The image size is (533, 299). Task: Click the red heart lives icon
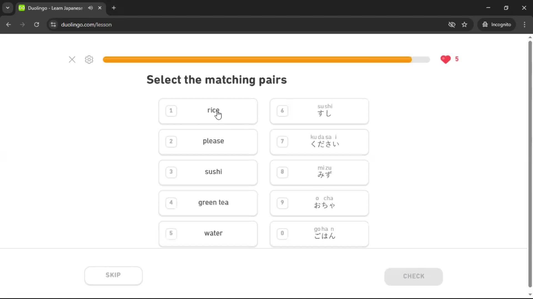point(446,59)
